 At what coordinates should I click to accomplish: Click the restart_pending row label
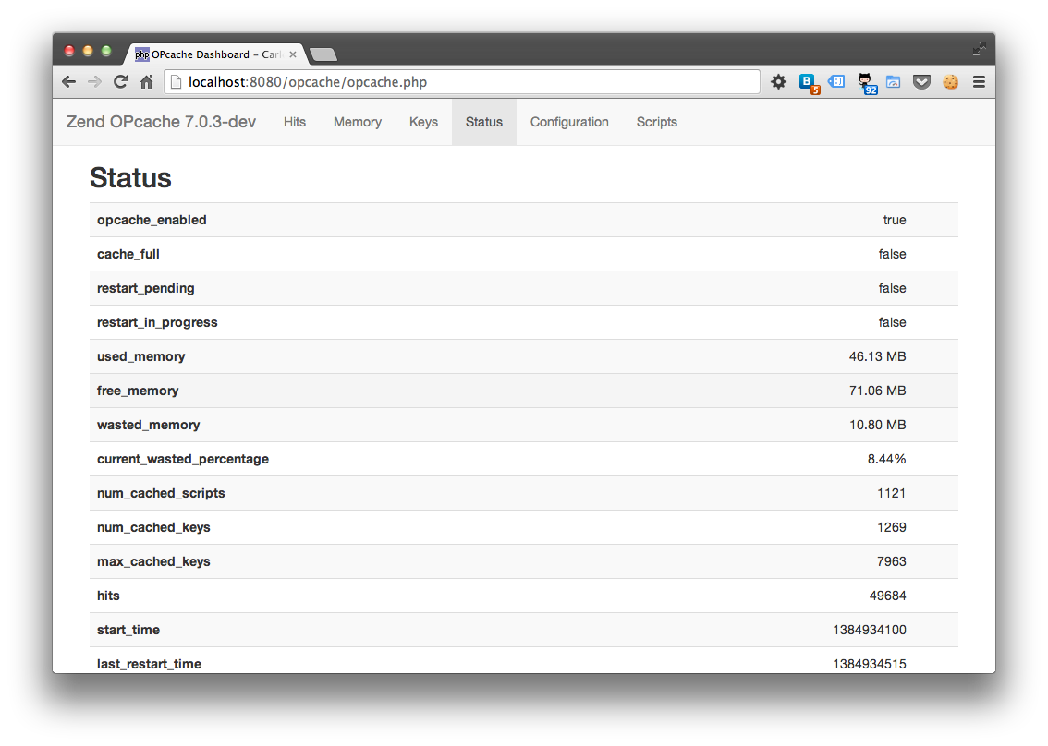tap(146, 288)
